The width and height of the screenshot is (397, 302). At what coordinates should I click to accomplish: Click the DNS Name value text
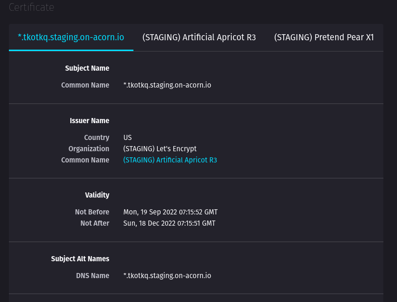[x=167, y=276]
